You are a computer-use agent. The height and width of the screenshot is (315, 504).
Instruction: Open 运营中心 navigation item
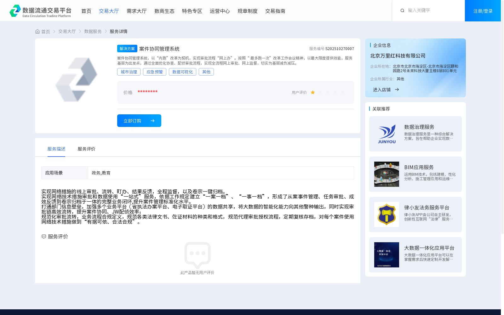pyautogui.click(x=220, y=11)
